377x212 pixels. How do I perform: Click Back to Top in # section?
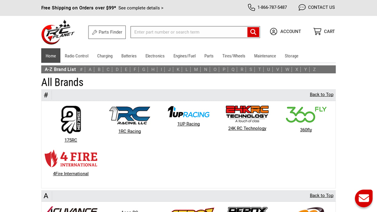[321, 95]
